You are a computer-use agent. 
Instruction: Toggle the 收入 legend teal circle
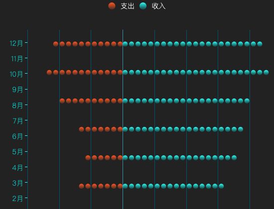(x=143, y=6)
